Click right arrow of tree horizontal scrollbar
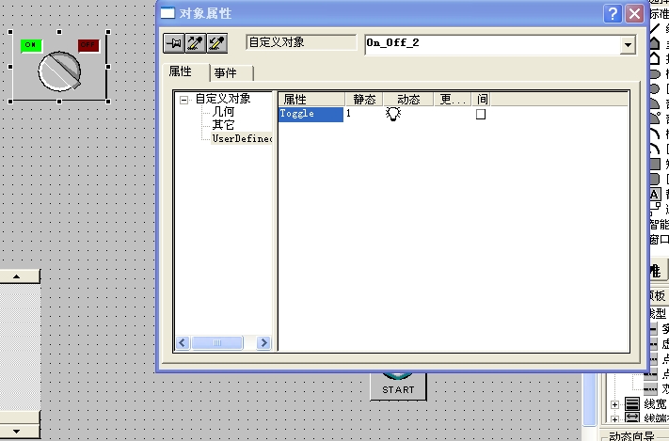This screenshot has height=441, width=669. [264, 343]
